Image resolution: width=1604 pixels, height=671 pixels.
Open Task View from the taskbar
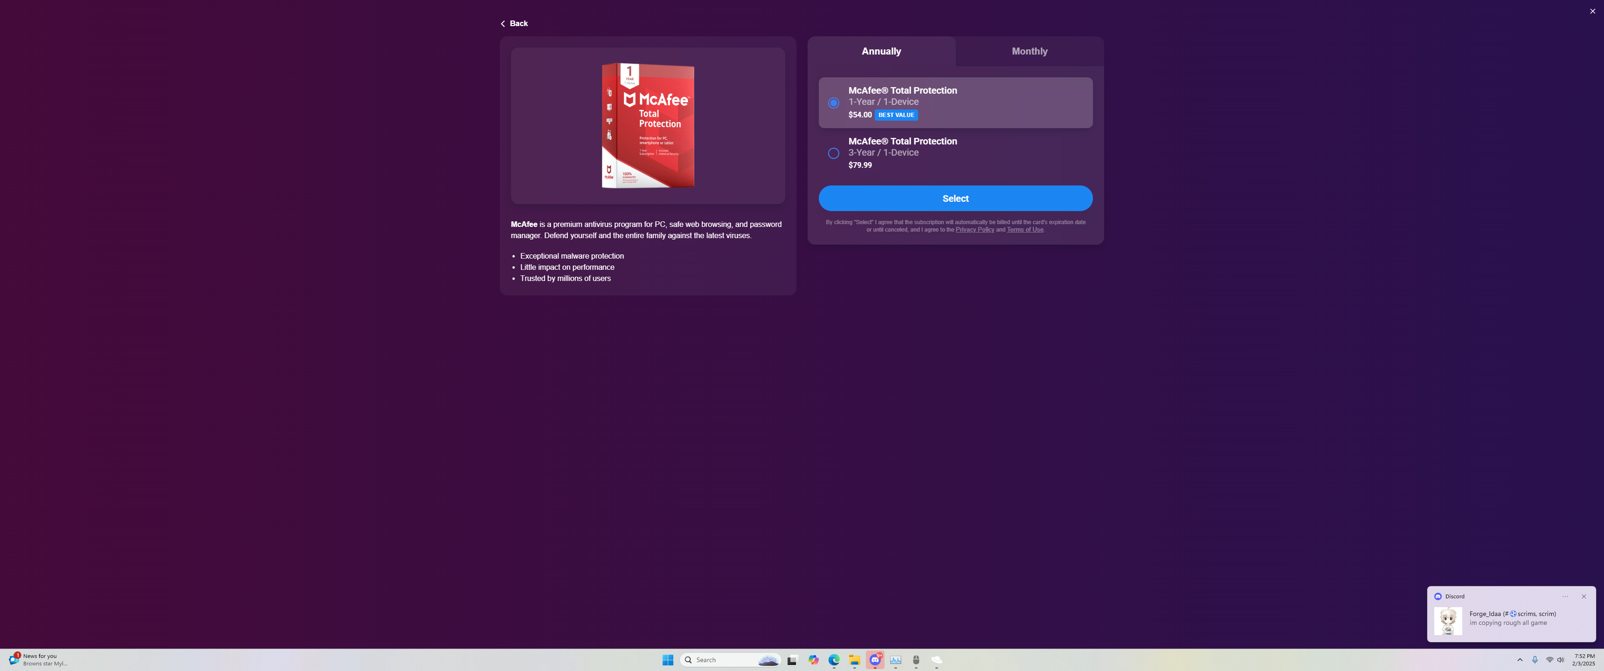pyautogui.click(x=792, y=660)
